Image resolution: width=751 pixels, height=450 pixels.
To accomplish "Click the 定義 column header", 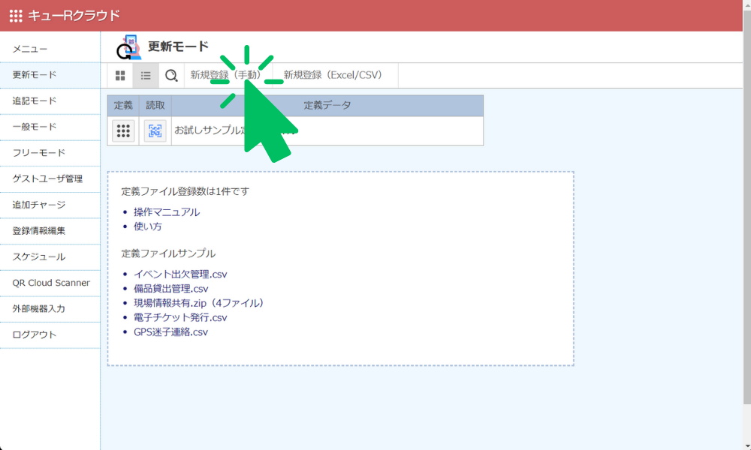I will (x=123, y=106).
